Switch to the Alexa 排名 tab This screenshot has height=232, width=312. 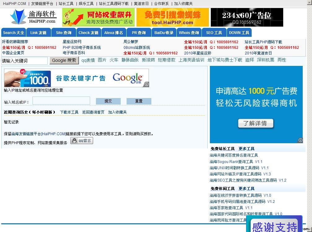click(x=114, y=32)
